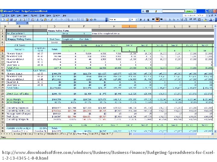This screenshot has width=217, height=162.
Task: Save the workbook with the floppy disk icon
Action: [11, 20]
